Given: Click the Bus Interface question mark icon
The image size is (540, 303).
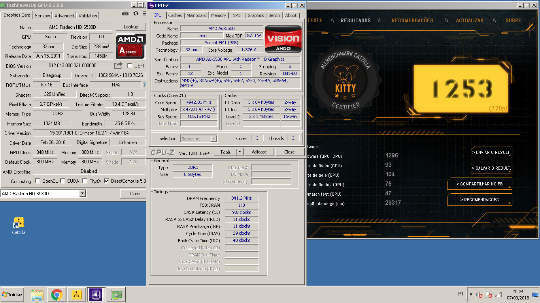Looking at the screenshot, I should pos(144,85).
